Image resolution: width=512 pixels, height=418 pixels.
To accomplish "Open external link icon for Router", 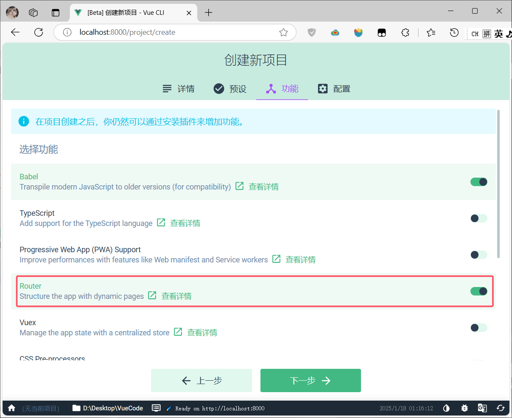I will [152, 295].
